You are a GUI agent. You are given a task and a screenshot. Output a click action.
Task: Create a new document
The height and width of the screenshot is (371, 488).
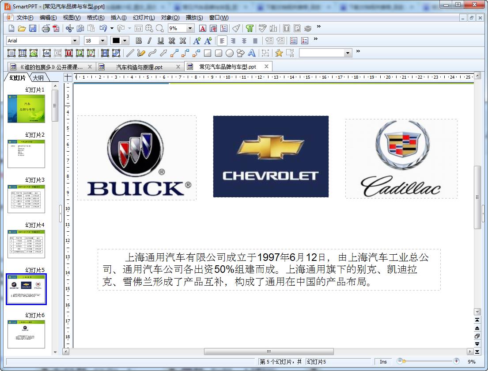pos(11,29)
